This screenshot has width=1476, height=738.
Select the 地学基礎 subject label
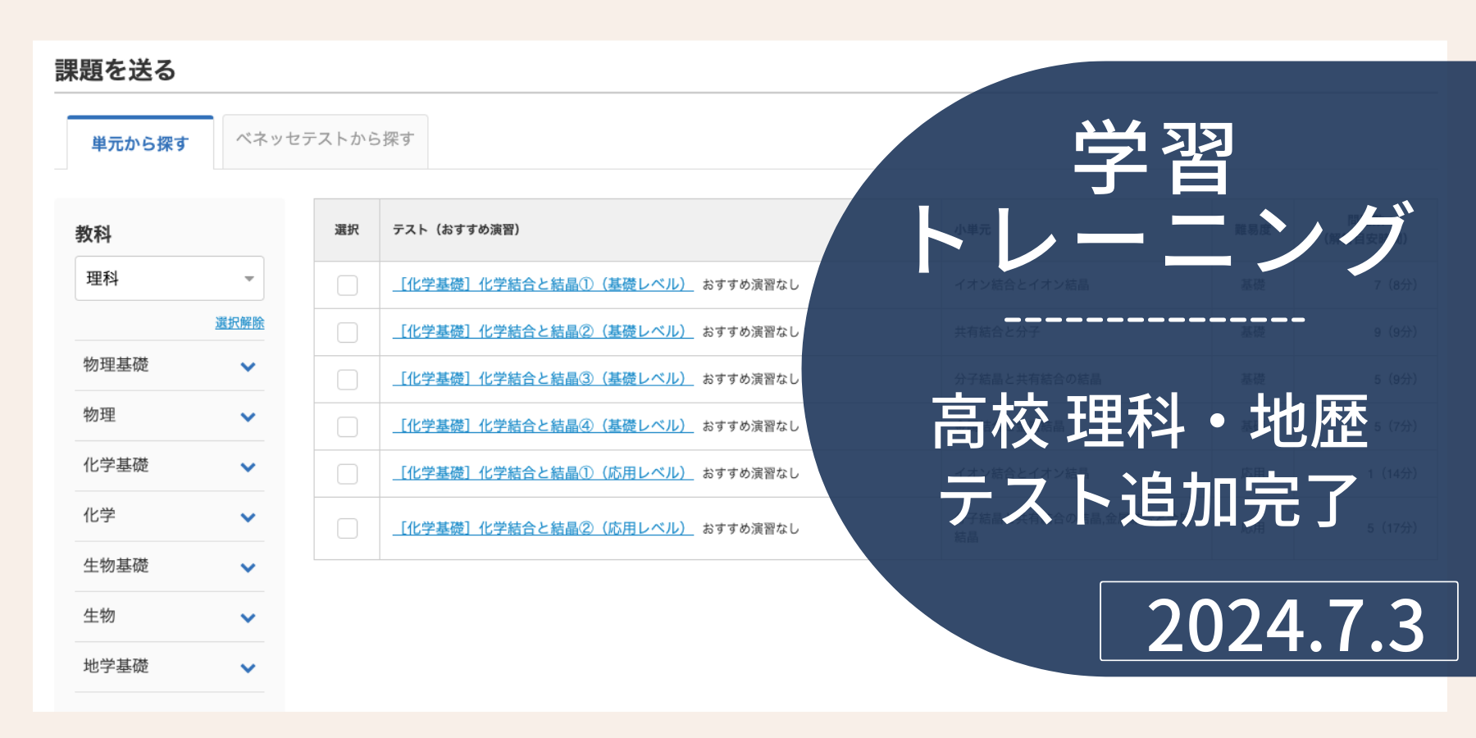116,666
